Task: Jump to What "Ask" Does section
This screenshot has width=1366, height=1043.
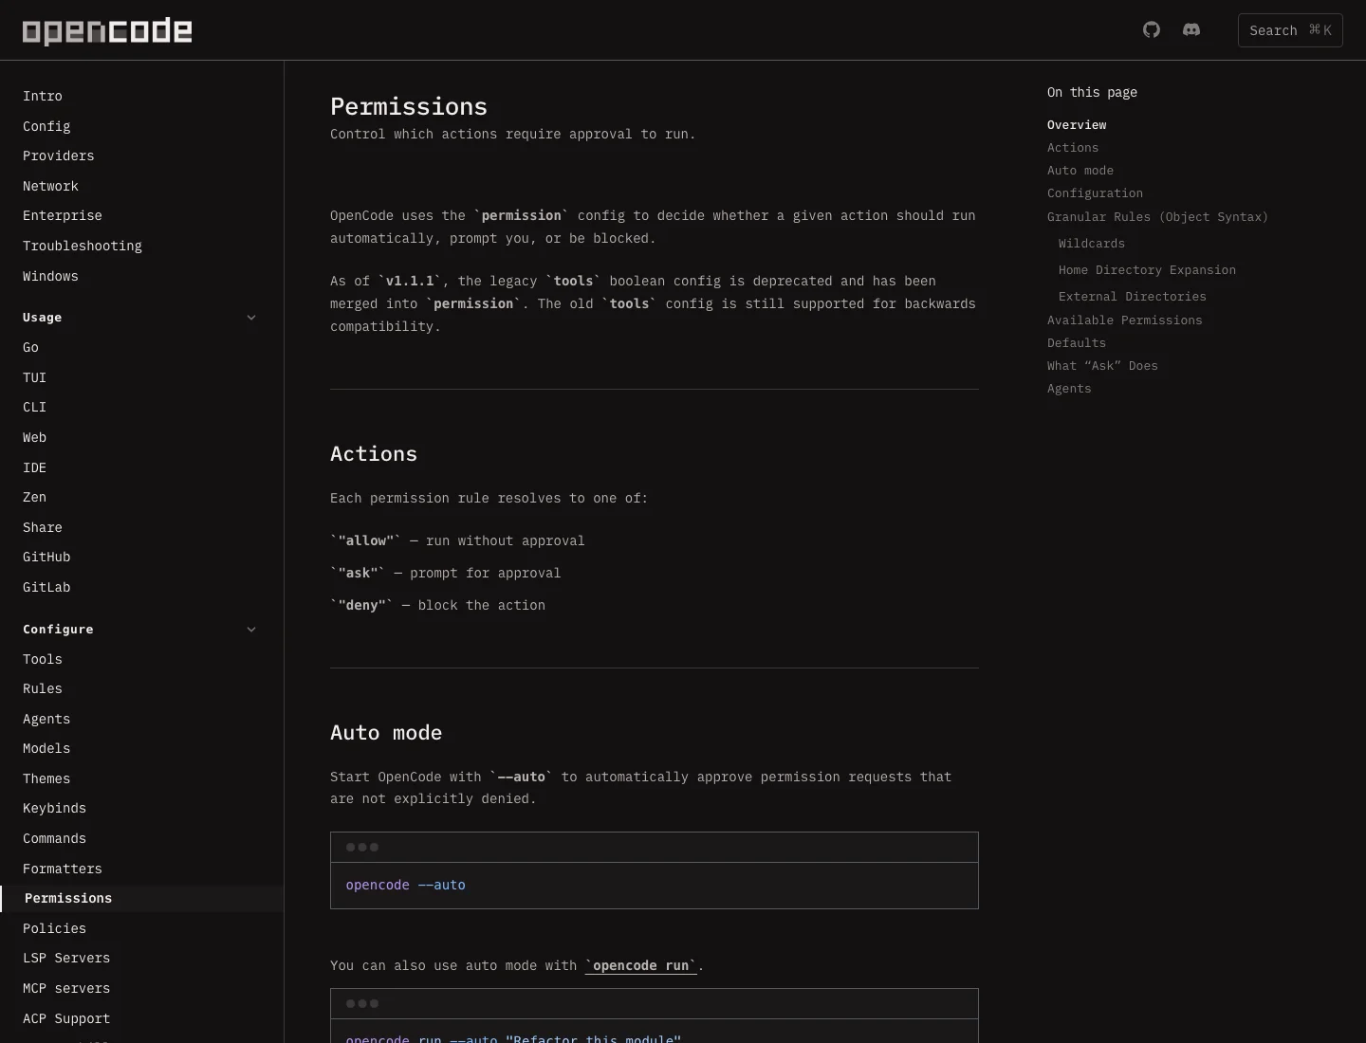Action: point(1102,365)
